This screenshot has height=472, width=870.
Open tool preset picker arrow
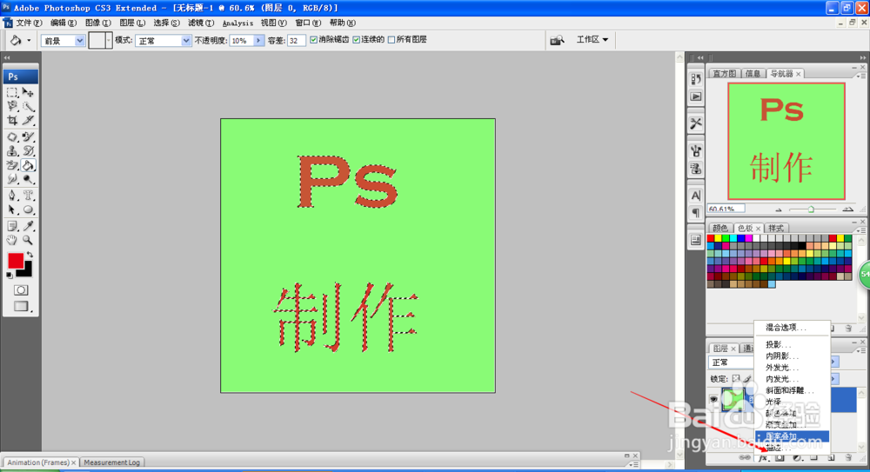[x=29, y=41]
